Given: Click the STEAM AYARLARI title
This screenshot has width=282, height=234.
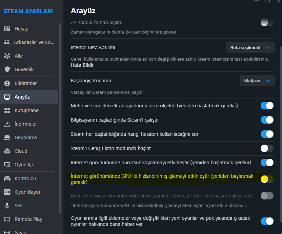Looking at the screenshot, I should [28, 11].
